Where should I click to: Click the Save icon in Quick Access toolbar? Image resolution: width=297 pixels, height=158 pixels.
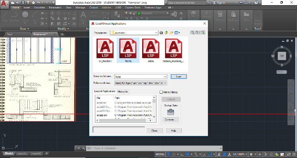pos(23,3)
